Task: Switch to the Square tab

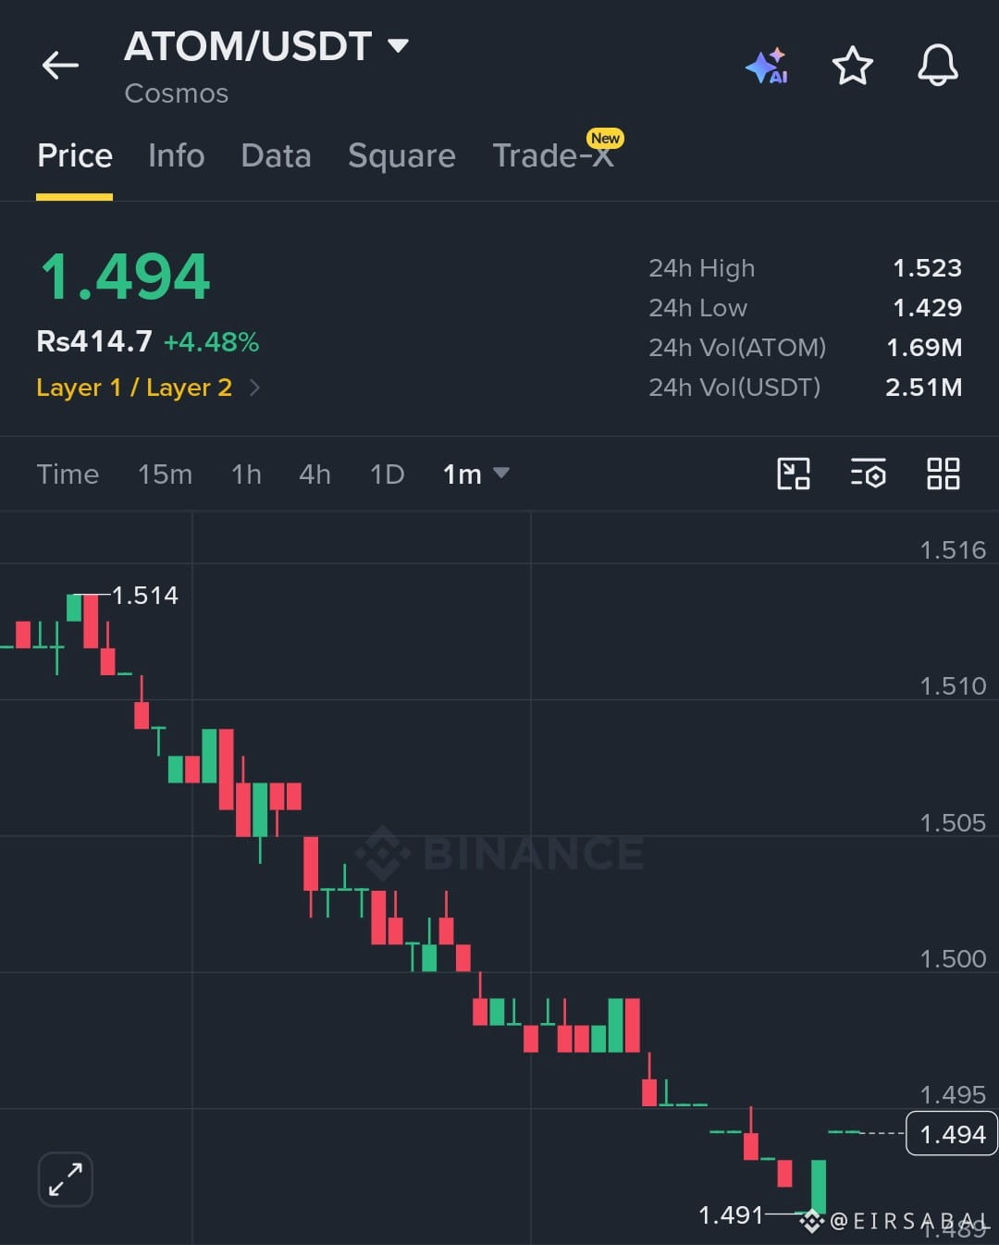Action: [401, 155]
